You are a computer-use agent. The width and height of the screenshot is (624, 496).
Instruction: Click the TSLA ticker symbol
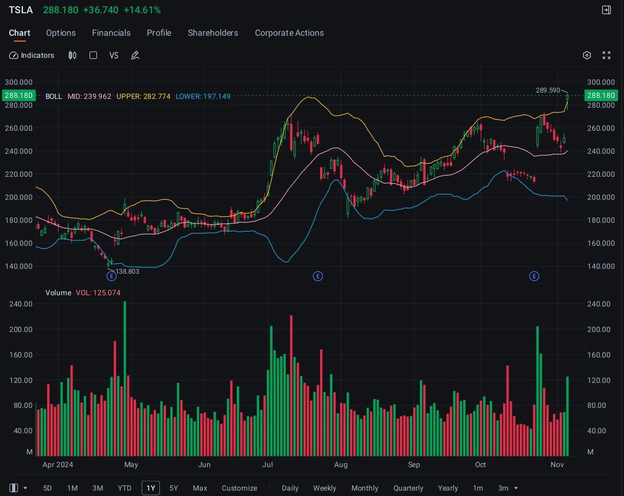pyautogui.click(x=21, y=10)
